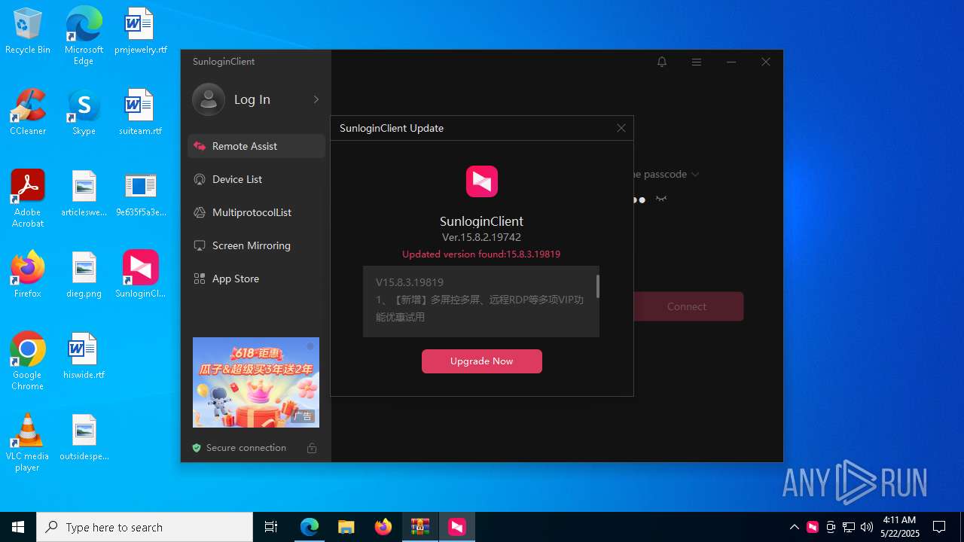
Task: Click WinRAR icon on taskbar
Action: pos(420,527)
